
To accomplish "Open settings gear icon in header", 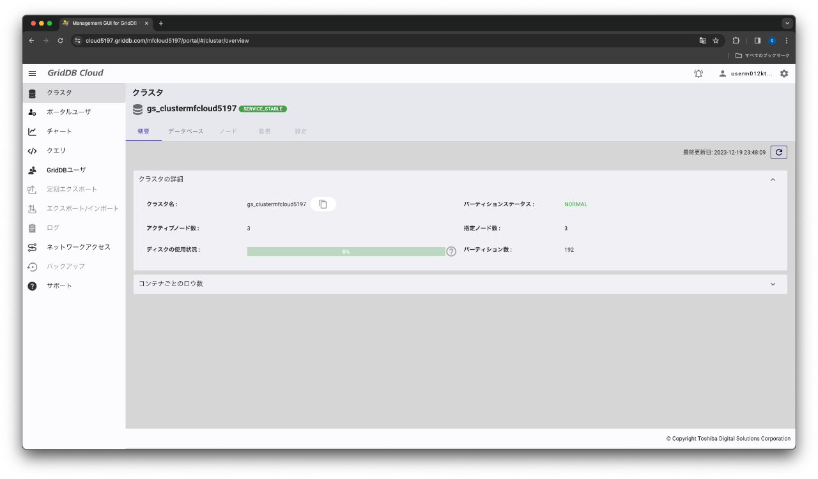I will [x=784, y=73].
